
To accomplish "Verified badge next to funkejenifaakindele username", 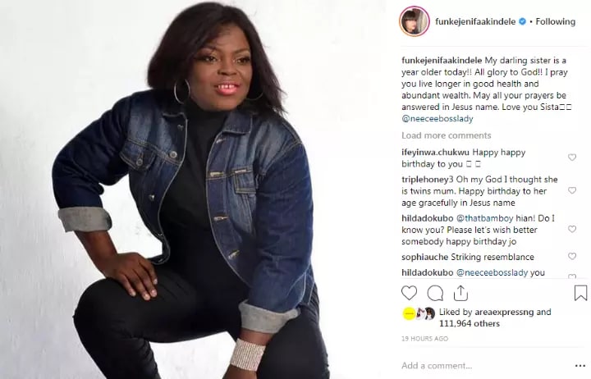I will click(x=522, y=21).
